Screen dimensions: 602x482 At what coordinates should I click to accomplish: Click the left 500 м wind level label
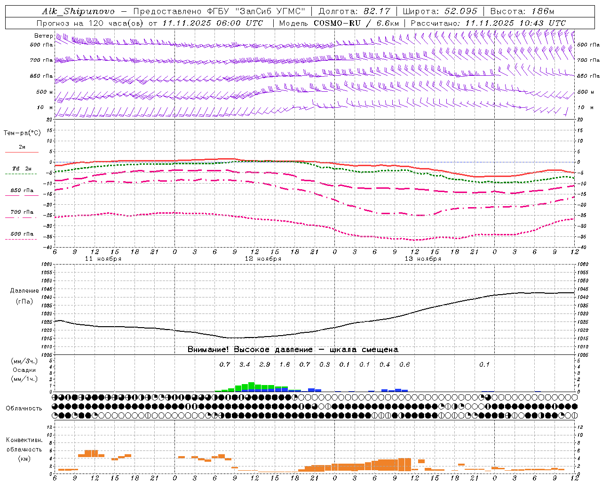[x=45, y=92]
